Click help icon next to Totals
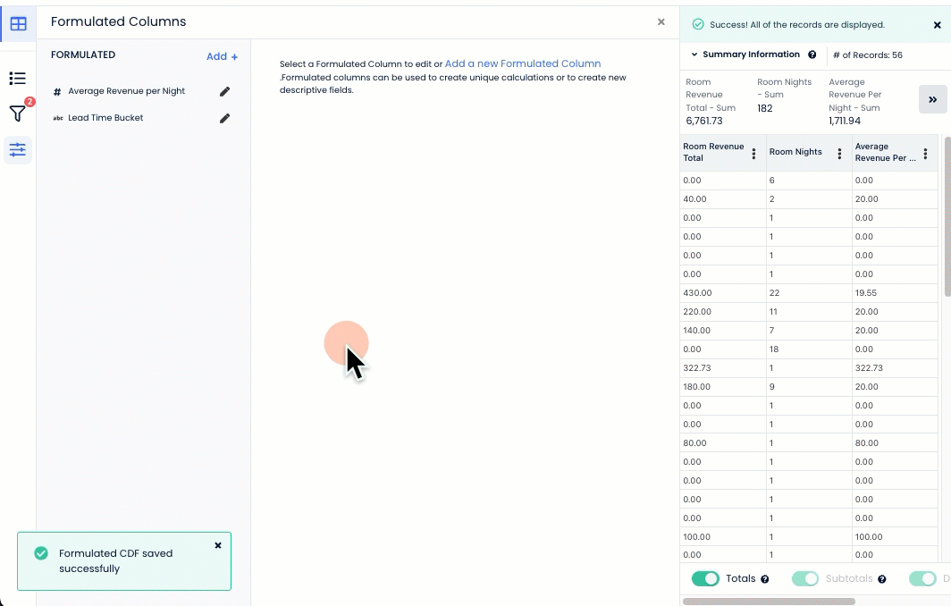 pyautogui.click(x=765, y=579)
